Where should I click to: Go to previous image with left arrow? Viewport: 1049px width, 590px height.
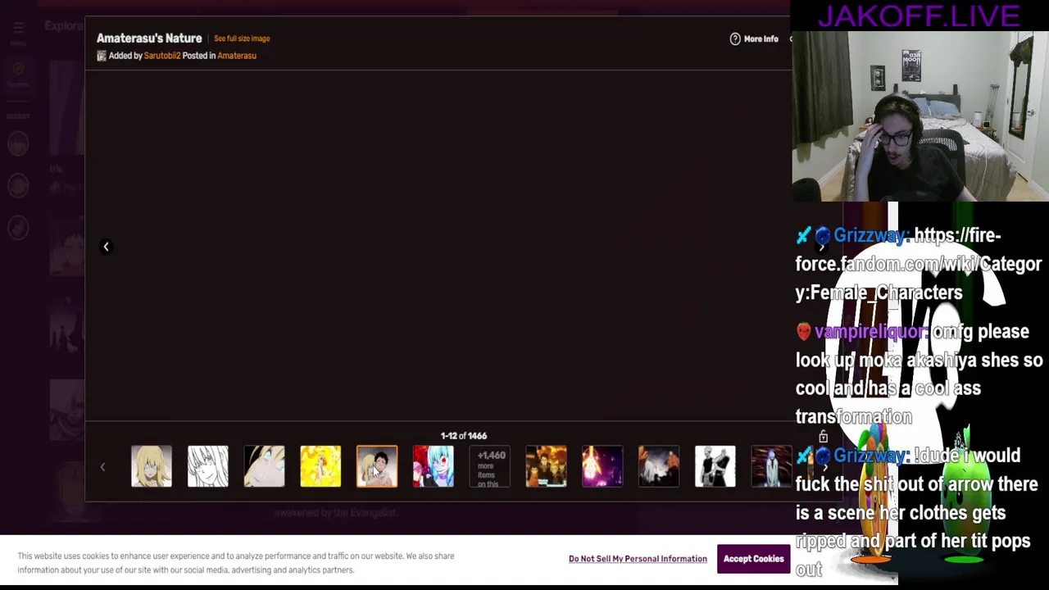106,247
